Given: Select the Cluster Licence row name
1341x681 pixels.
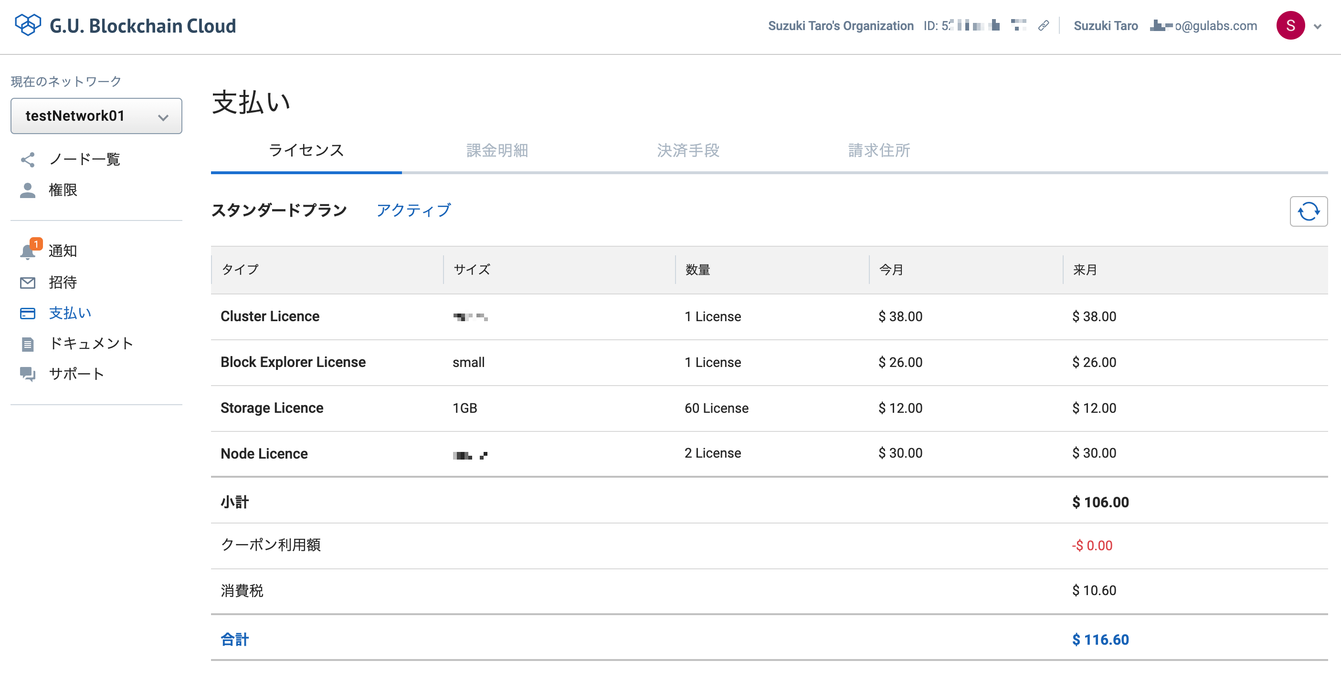Looking at the screenshot, I should click(x=270, y=316).
